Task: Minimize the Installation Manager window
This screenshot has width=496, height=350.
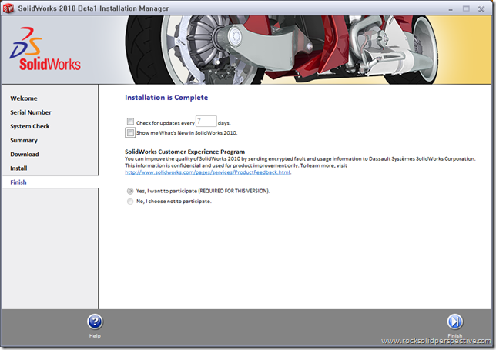Action: 451,9
